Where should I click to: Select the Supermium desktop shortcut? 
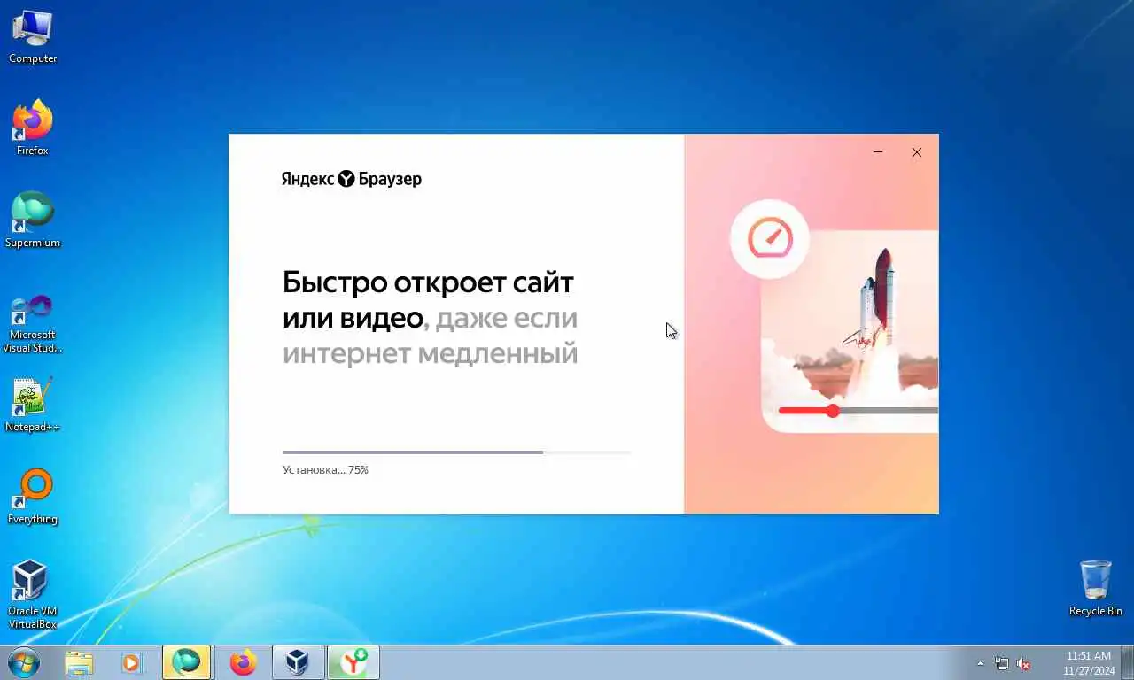33,220
